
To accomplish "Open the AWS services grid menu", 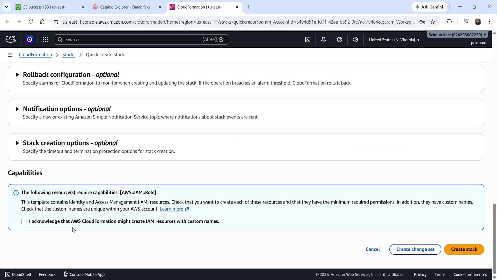I will click(46, 39).
